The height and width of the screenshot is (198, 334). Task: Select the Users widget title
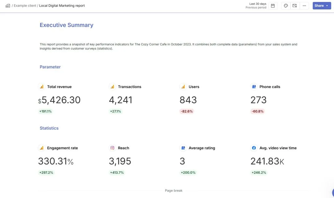pyautogui.click(x=194, y=87)
